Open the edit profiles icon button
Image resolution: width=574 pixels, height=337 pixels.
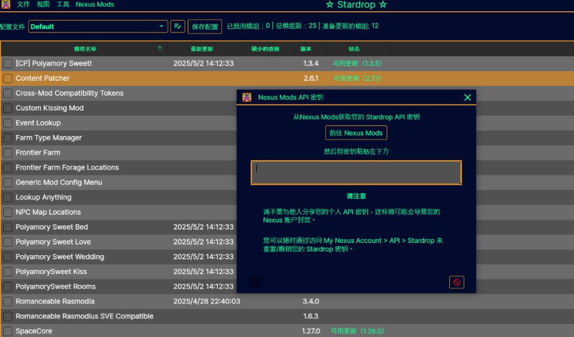(x=178, y=27)
